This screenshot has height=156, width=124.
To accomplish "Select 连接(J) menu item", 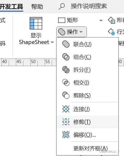I will point(87,109).
